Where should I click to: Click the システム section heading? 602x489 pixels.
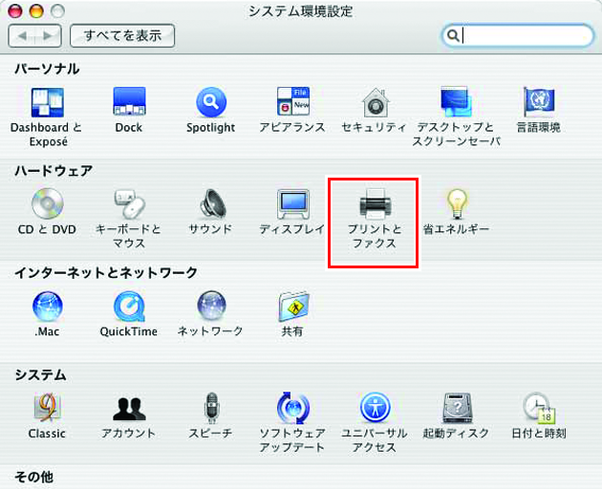tap(41, 374)
